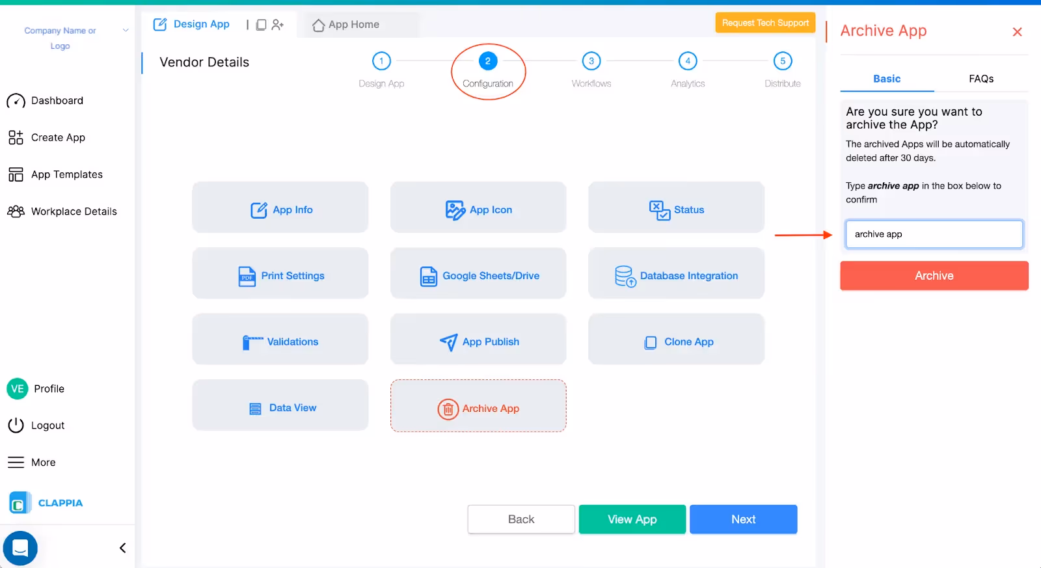This screenshot has height=568, width=1041.
Task: Click the Clone App copy icon
Action: pos(651,343)
